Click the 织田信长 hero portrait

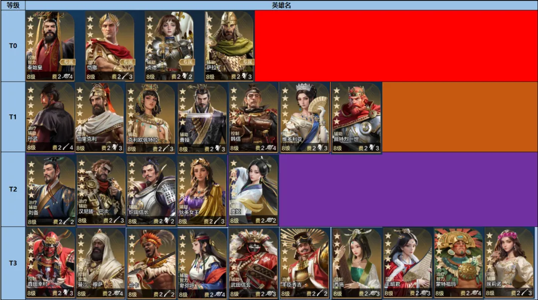(151, 191)
